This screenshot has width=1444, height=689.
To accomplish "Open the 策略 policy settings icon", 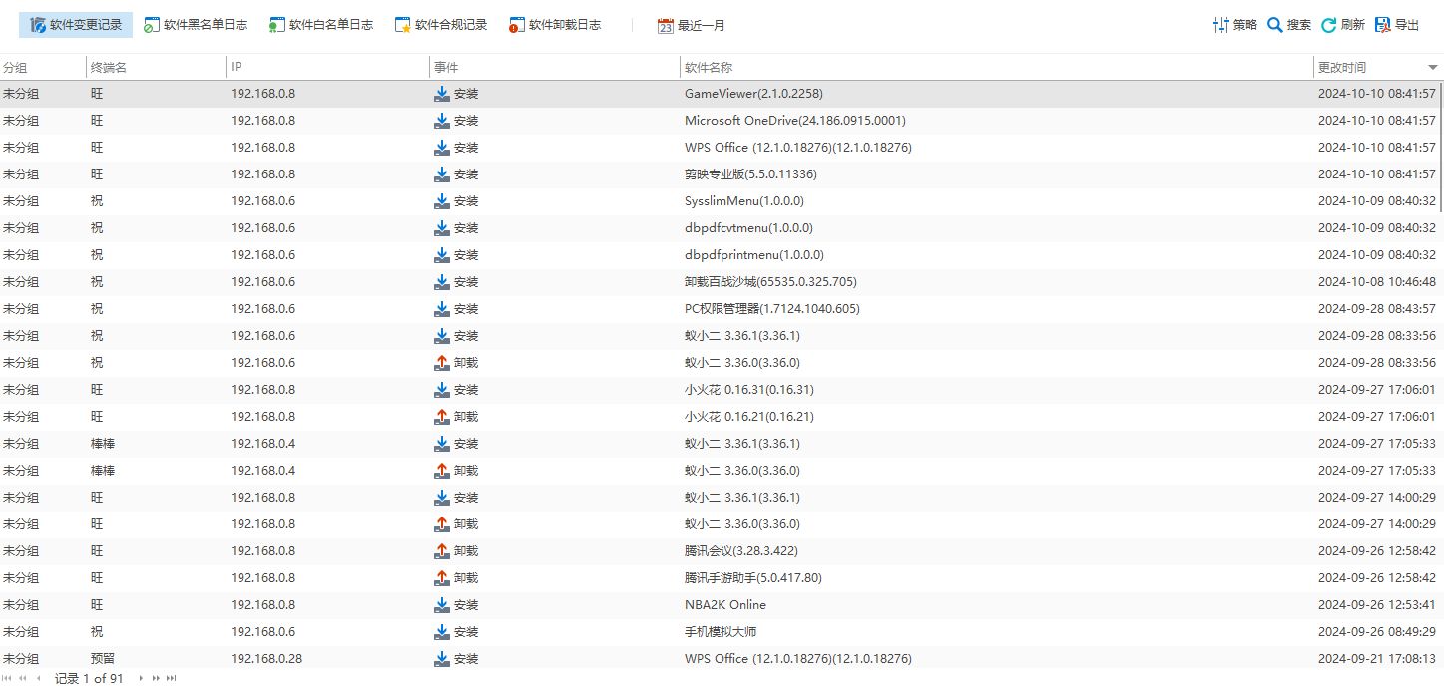I will pyautogui.click(x=1221, y=25).
